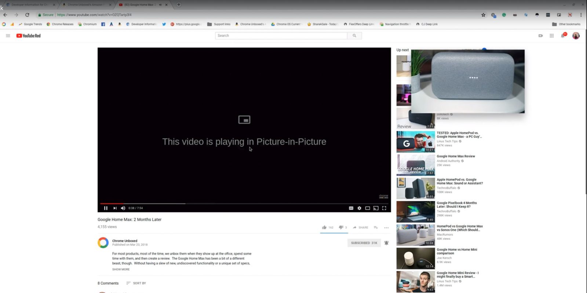Image resolution: width=587 pixels, height=293 pixels.
Task: Skip to the next video
Action: point(115,208)
